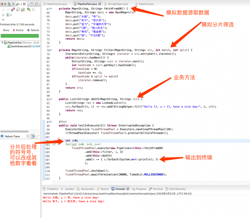Click the Show Stack Trace in Console icon
The width and height of the screenshot is (250, 218).
[x=28, y=136]
